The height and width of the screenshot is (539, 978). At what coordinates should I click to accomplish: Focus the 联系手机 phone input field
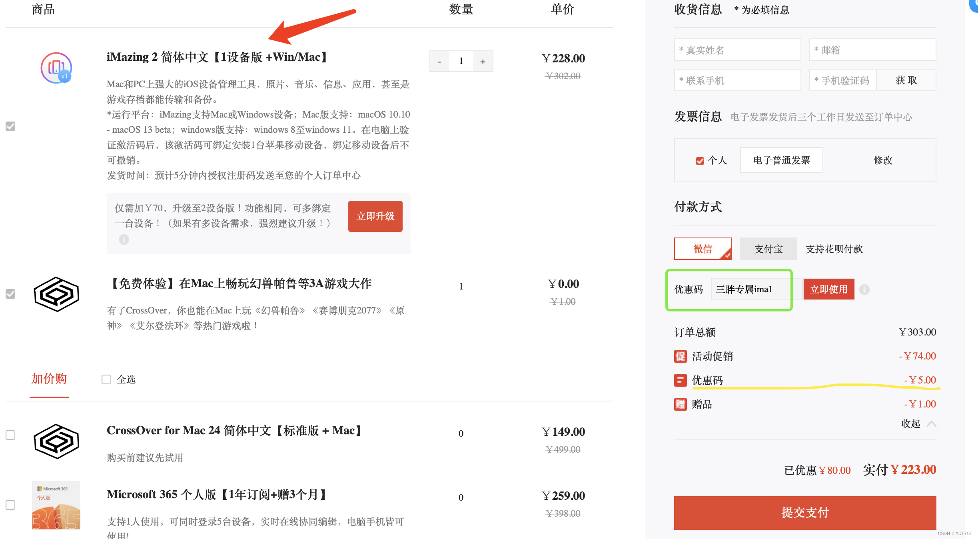pyautogui.click(x=738, y=80)
